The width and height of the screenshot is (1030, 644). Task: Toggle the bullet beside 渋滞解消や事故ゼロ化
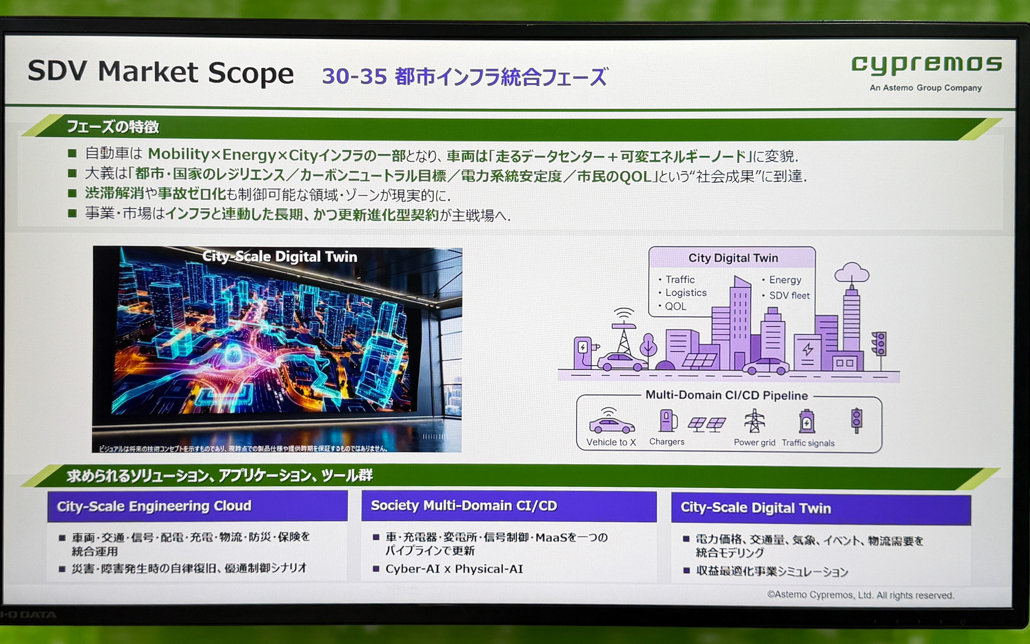72,193
